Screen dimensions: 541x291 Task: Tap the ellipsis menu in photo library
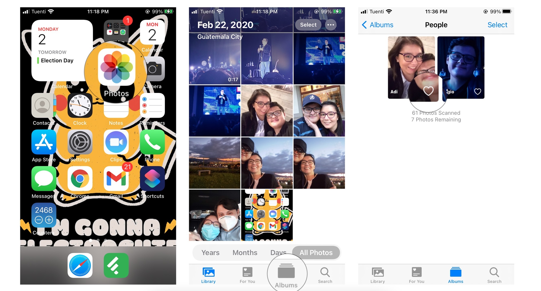[330, 24]
